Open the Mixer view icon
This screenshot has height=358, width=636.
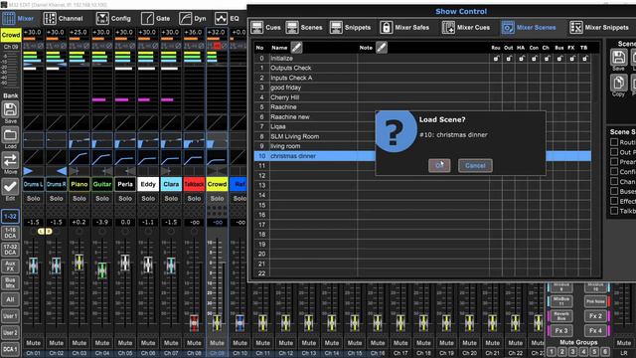(x=9, y=18)
